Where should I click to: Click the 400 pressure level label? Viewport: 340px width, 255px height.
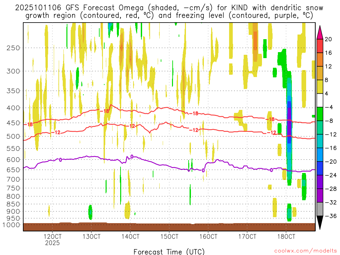tap(13, 108)
